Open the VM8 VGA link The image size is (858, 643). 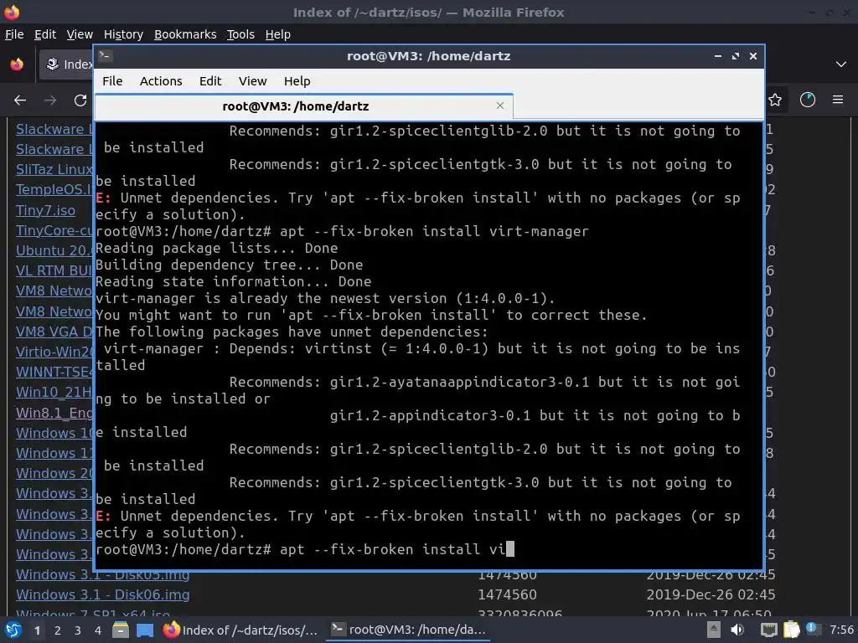[x=54, y=332]
